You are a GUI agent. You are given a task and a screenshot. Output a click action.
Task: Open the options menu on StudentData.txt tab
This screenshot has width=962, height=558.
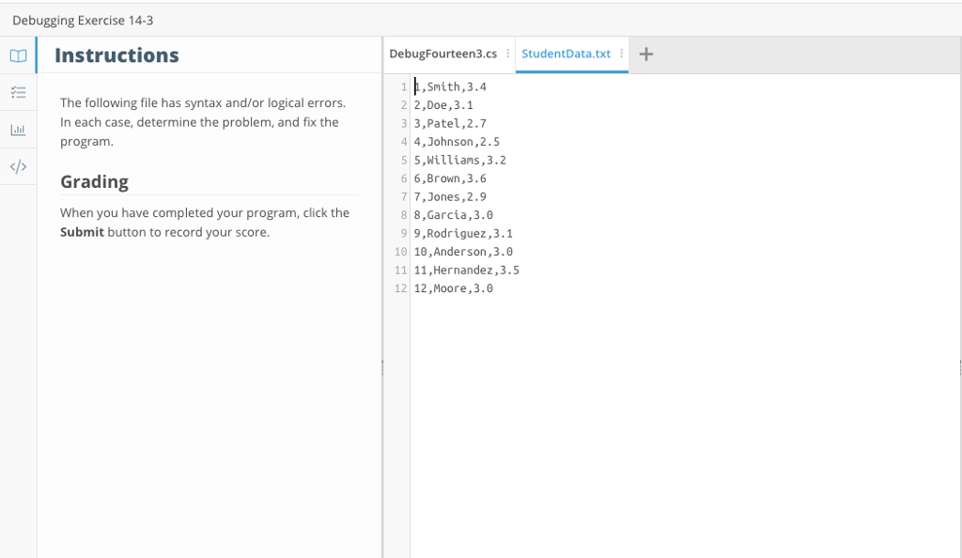pyautogui.click(x=619, y=54)
